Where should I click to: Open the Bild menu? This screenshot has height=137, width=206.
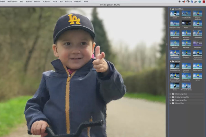pos(22,2)
